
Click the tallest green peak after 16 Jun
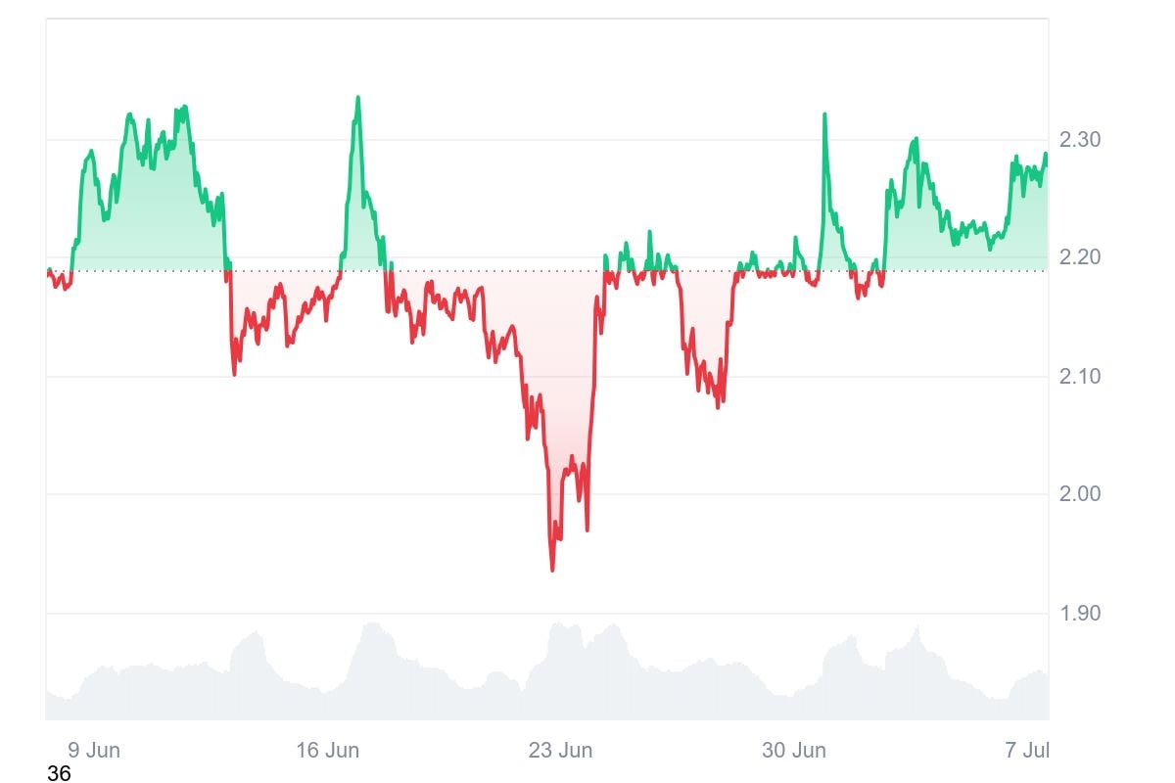[358, 97]
